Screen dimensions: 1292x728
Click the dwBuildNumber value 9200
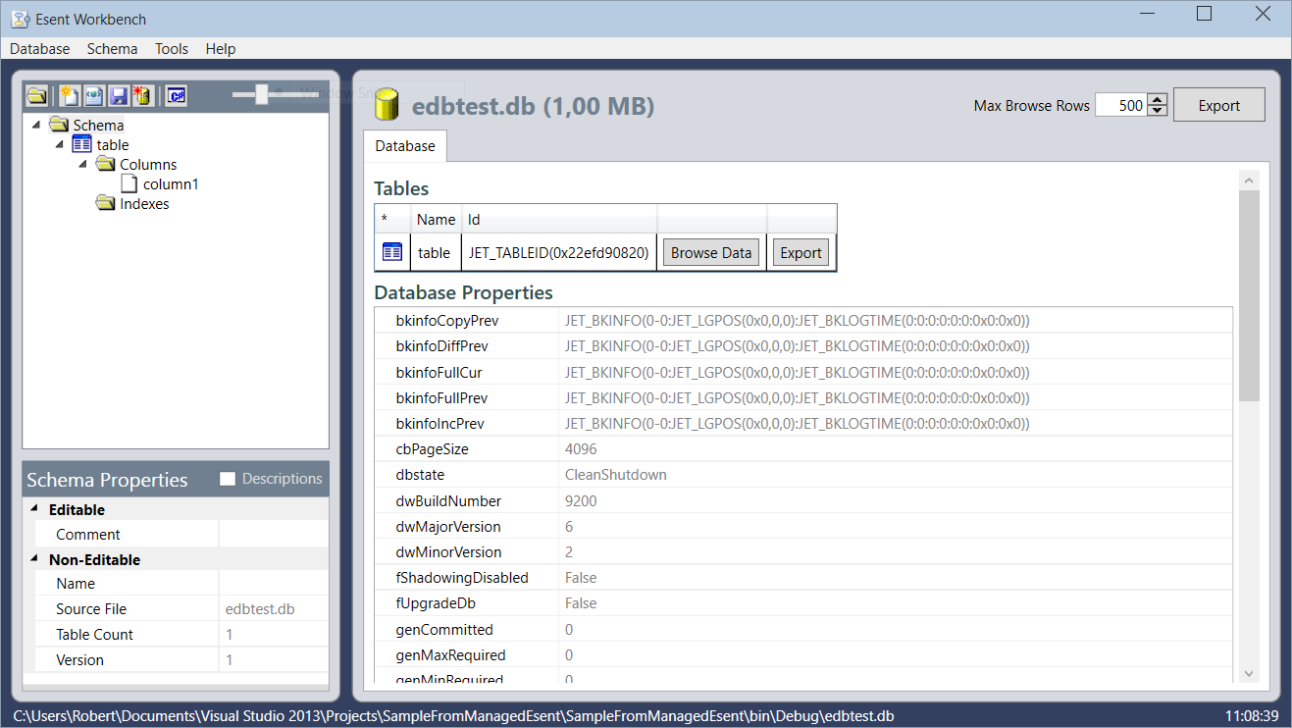click(581, 500)
